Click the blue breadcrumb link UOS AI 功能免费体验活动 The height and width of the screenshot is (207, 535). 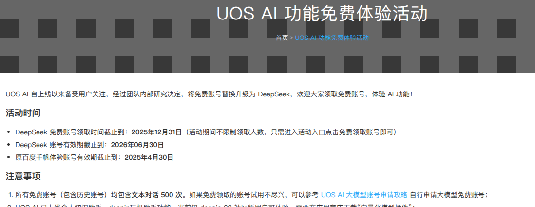click(x=332, y=38)
